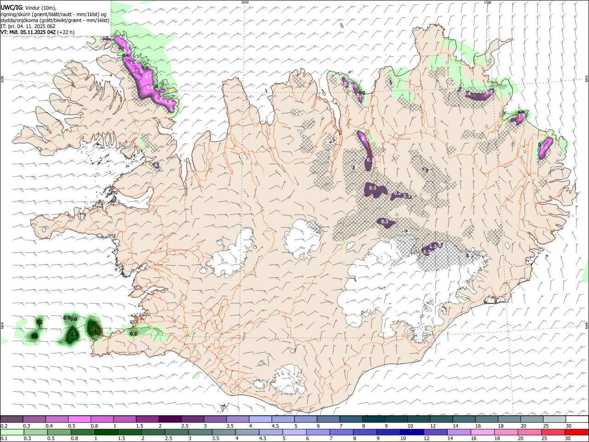
Task: Click the 1.2 rainfall value off the southwest coast
Action: [39, 322]
